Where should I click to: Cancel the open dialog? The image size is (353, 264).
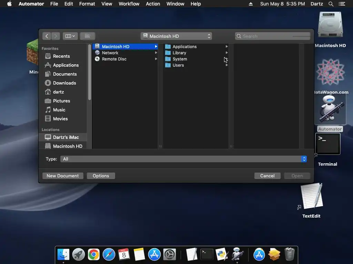pyautogui.click(x=268, y=176)
